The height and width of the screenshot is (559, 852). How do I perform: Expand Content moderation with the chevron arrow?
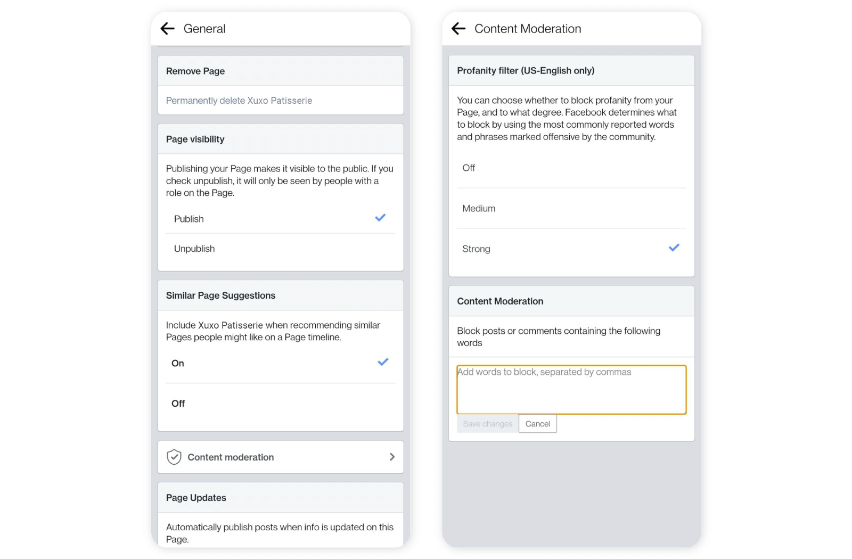(x=392, y=457)
